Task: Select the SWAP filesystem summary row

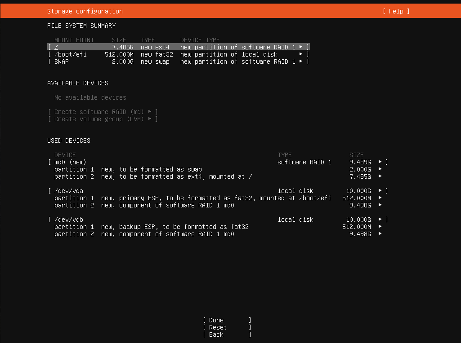Action: [178, 62]
